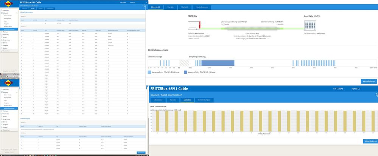Click the WLAN icon in the lower sidebar
The height and width of the screenshot is (156, 378).
[2, 116]
